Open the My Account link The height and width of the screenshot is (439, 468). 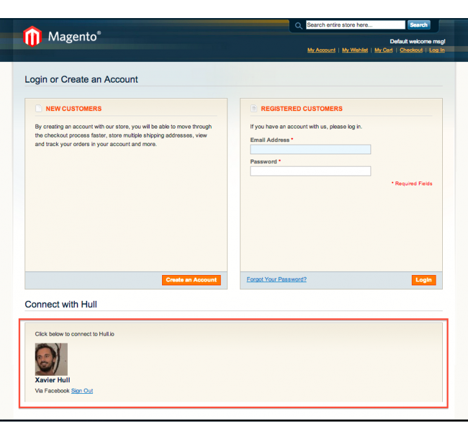pos(321,50)
